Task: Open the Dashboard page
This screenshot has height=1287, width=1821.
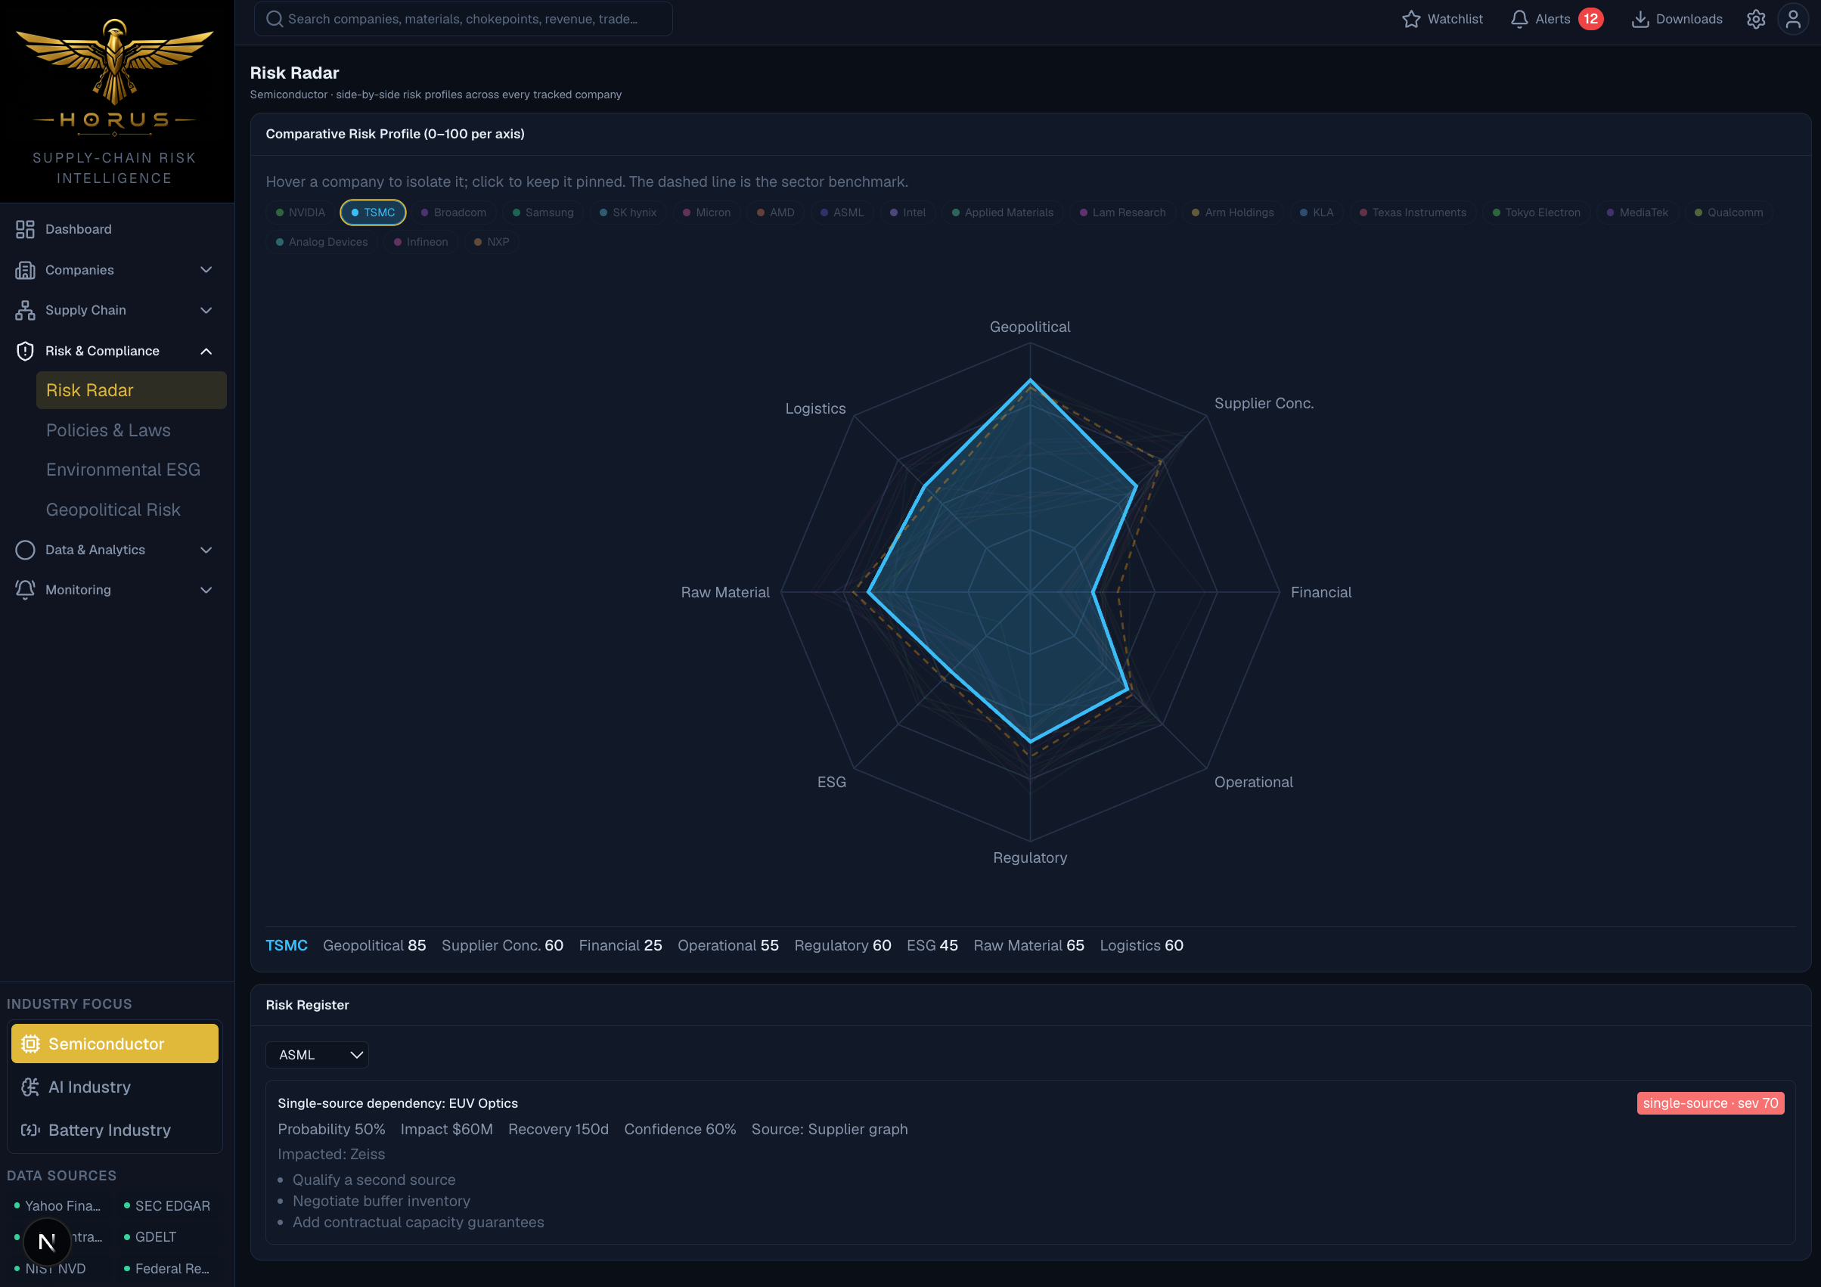Action: (x=115, y=229)
